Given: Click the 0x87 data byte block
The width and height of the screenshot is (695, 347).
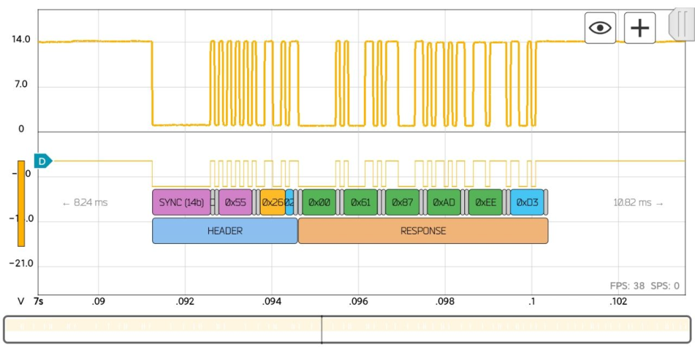Looking at the screenshot, I should 402,202.
